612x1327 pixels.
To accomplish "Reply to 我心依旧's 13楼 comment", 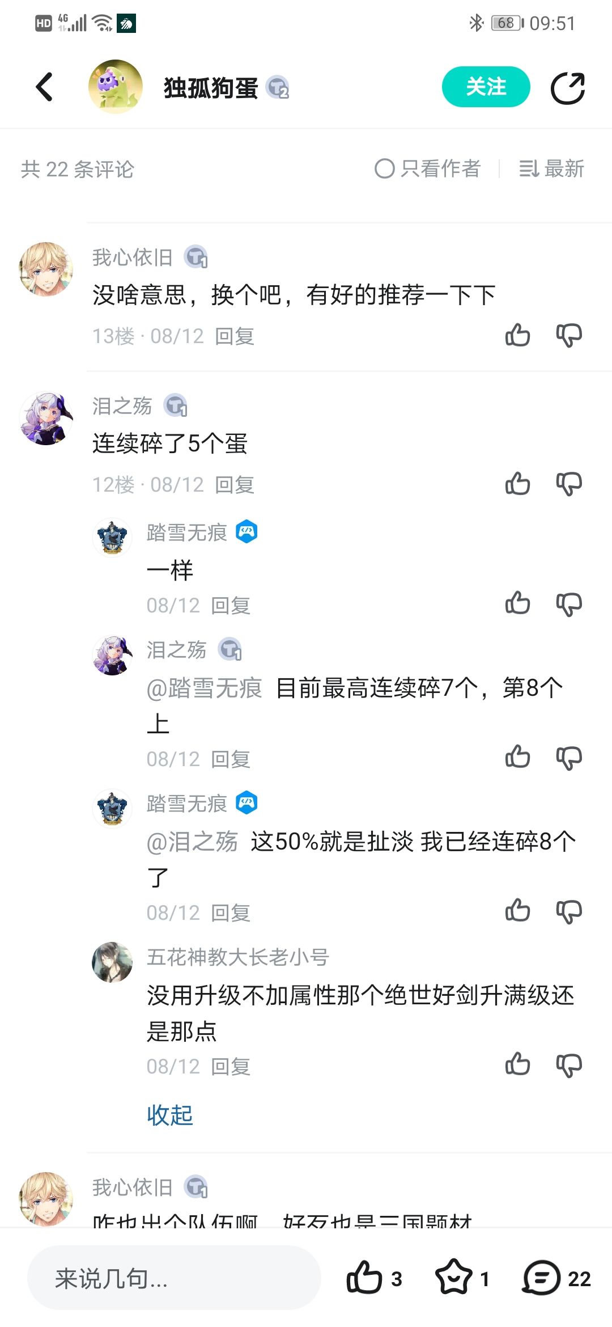I will pos(235,336).
